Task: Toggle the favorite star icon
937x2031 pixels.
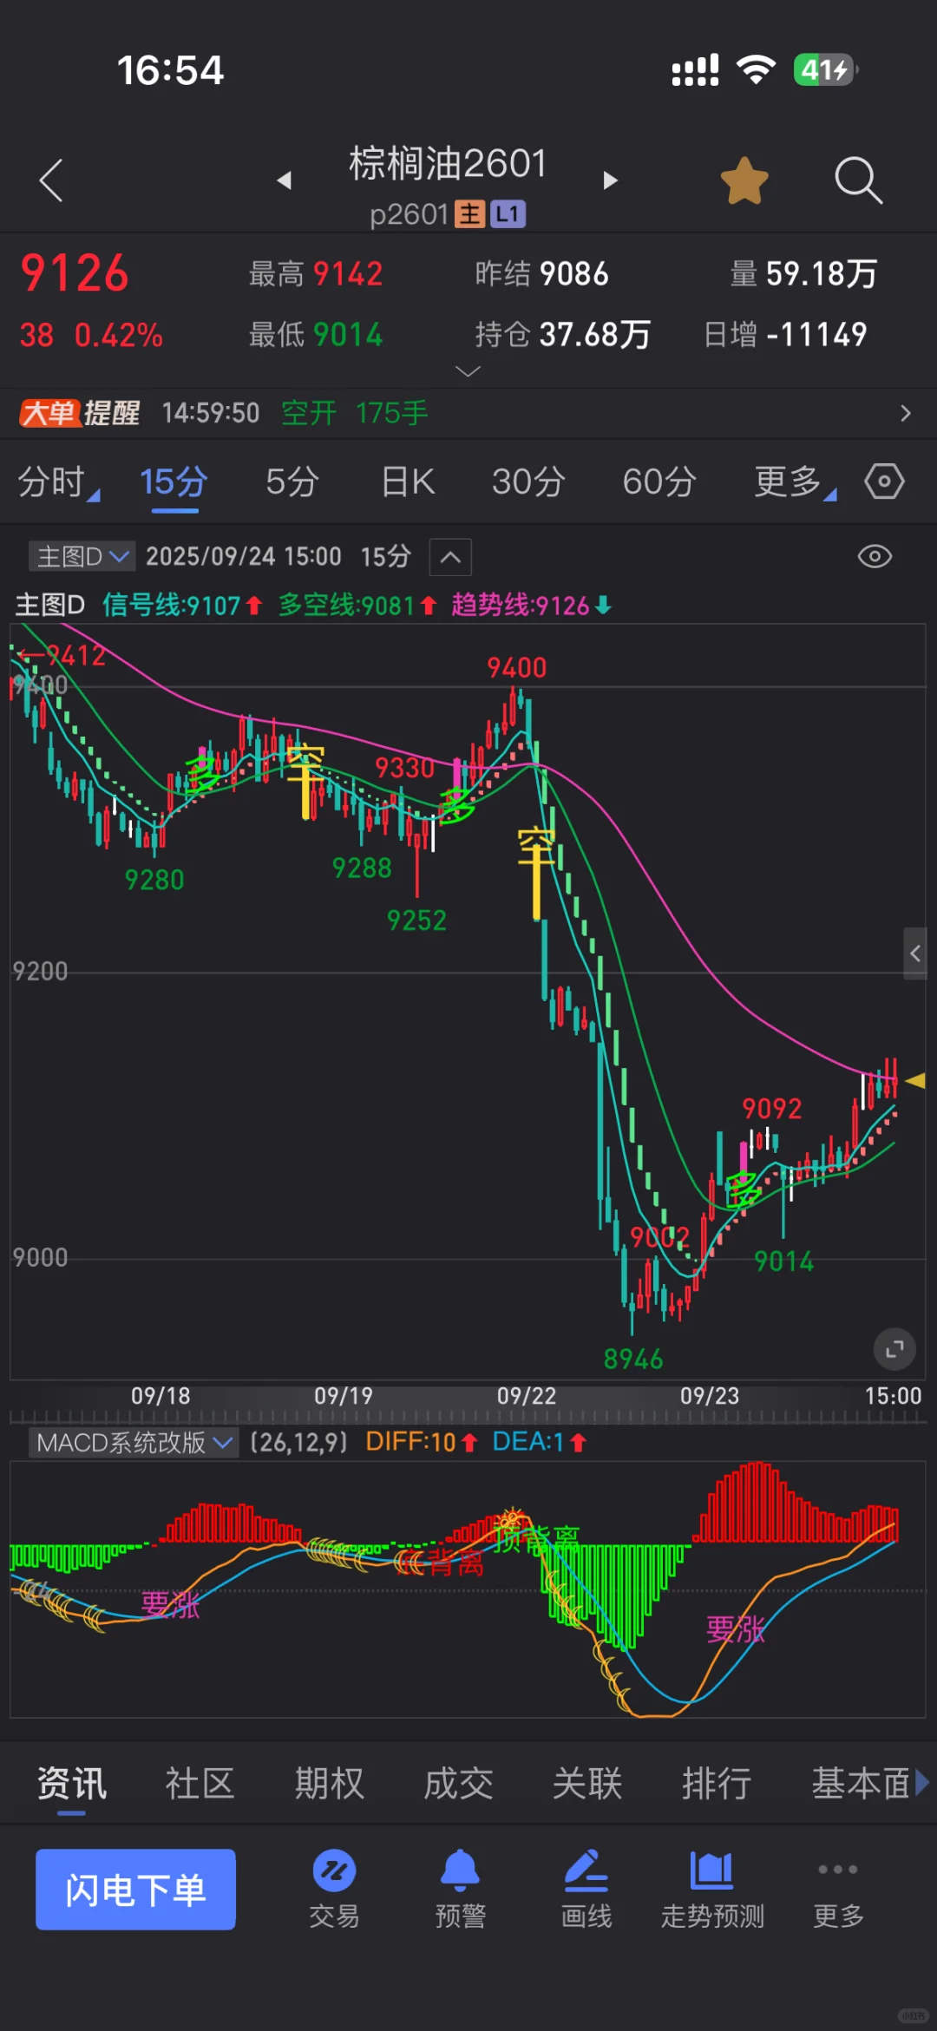Action: click(x=744, y=180)
